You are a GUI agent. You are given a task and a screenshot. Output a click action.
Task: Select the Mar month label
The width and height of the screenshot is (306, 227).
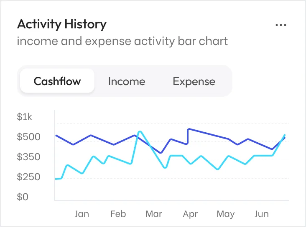pyautogui.click(x=154, y=214)
